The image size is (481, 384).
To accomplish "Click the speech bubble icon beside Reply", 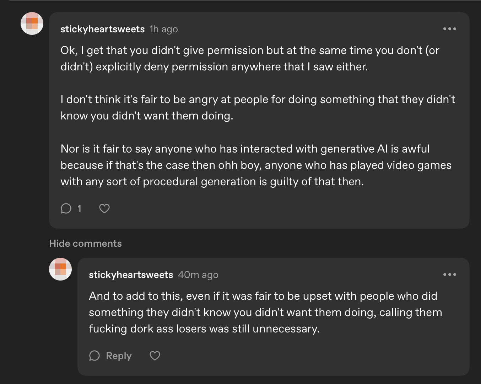I will [94, 356].
